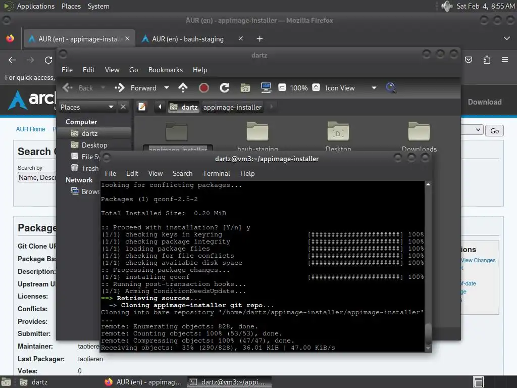
Task: Click the 100% zoom level label
Action: (299, 88)
